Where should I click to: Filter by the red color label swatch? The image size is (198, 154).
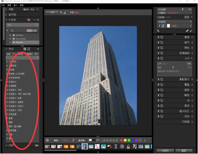coord(122,140)
